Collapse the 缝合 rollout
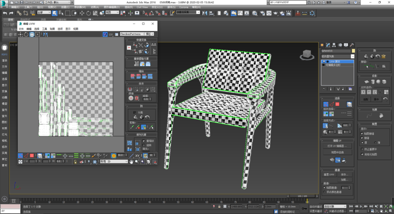Screen dimensions: 394x214 click(141, 71)
